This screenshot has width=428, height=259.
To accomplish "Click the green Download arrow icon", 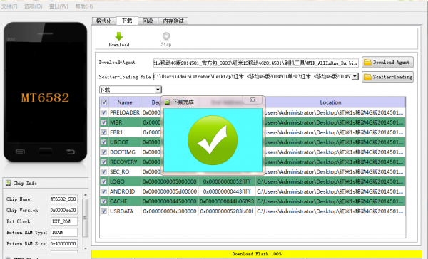I will [119, 36].
